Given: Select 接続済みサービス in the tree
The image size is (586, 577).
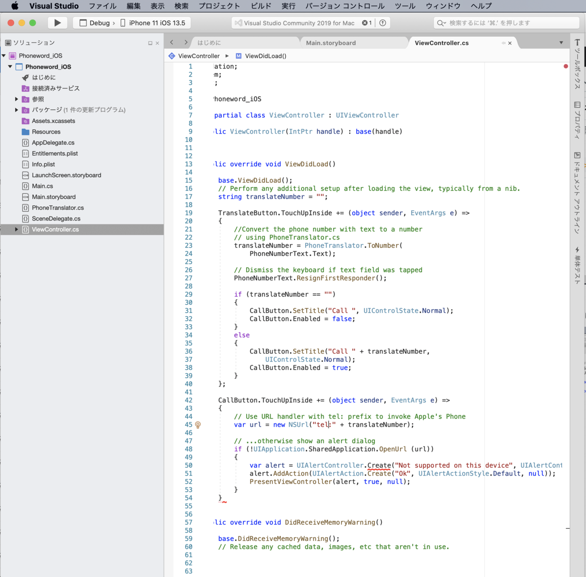Looking at the screenshot, I should coord(56,88).
